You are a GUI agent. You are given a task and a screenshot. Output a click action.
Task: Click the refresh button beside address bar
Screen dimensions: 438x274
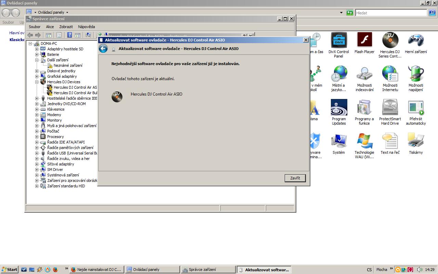click(x=350, y=13)
